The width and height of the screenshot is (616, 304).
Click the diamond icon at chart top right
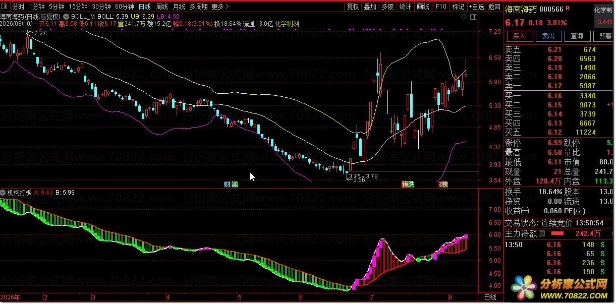pos(464,17)
